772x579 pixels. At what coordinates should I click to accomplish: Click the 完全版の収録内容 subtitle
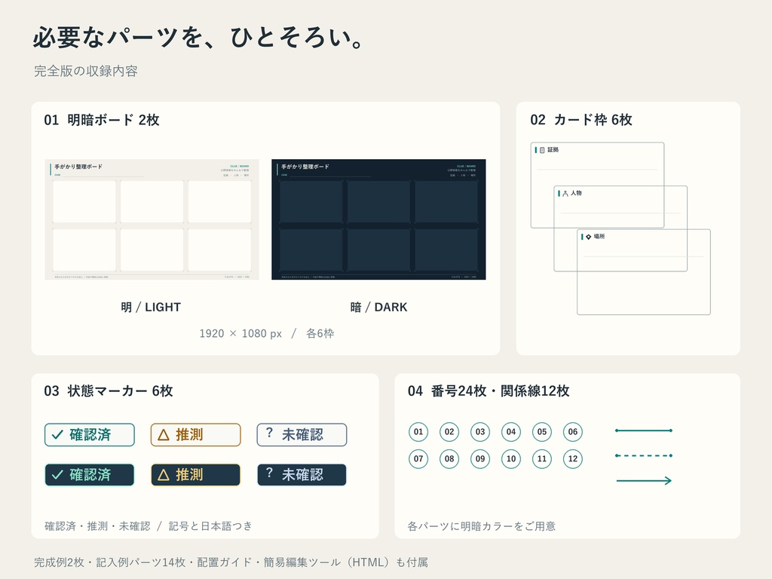point(86,71)
